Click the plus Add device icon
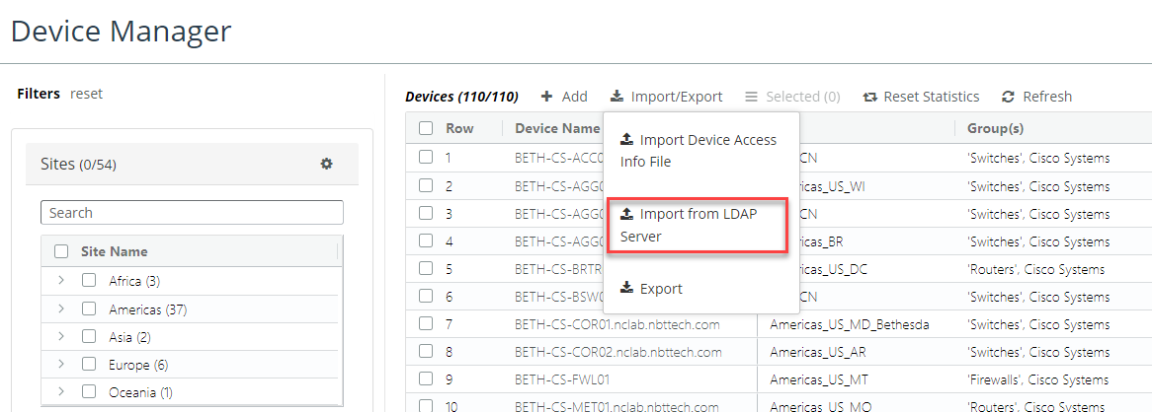The width and height of the screenshot is (1152, 412). [546, 97]
